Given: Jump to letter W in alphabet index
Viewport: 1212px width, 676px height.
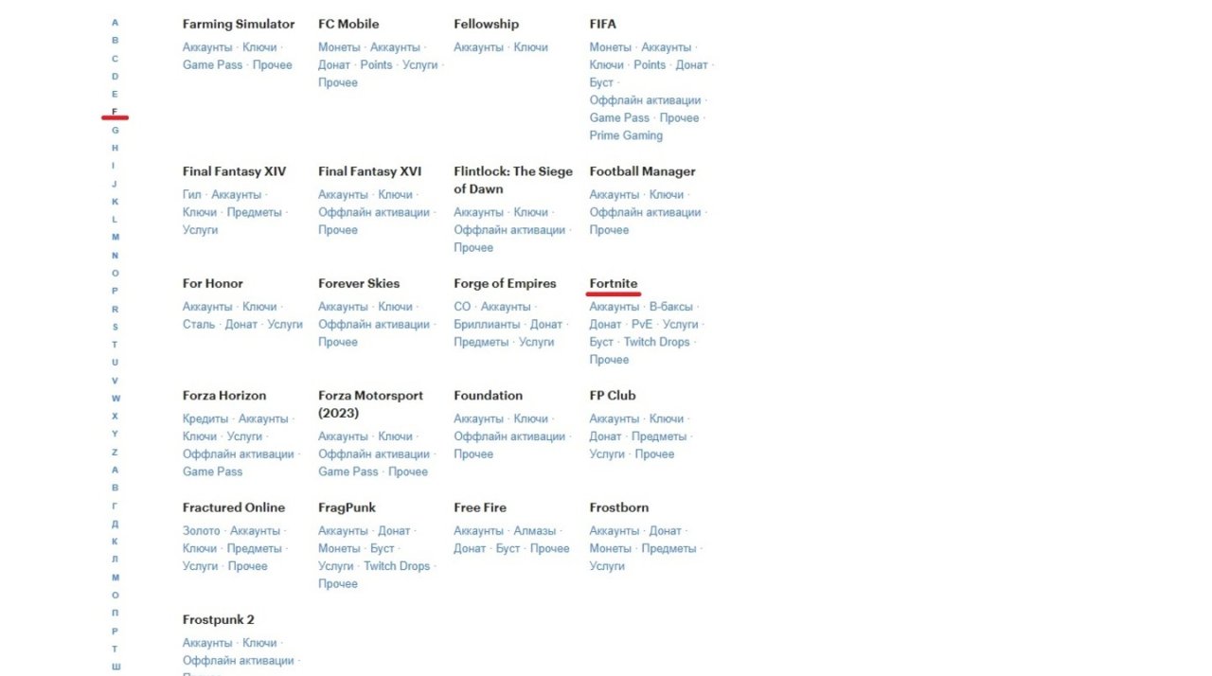Looking at the screenshot, I should 116,399.
